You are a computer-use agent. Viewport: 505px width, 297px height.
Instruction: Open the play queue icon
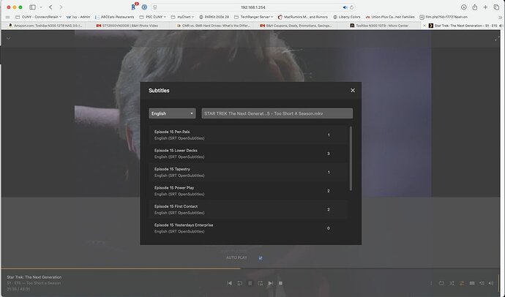click(472, 283)
